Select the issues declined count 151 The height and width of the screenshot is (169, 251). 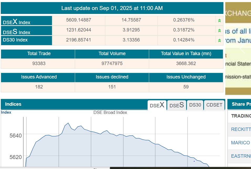click(112, 87)
